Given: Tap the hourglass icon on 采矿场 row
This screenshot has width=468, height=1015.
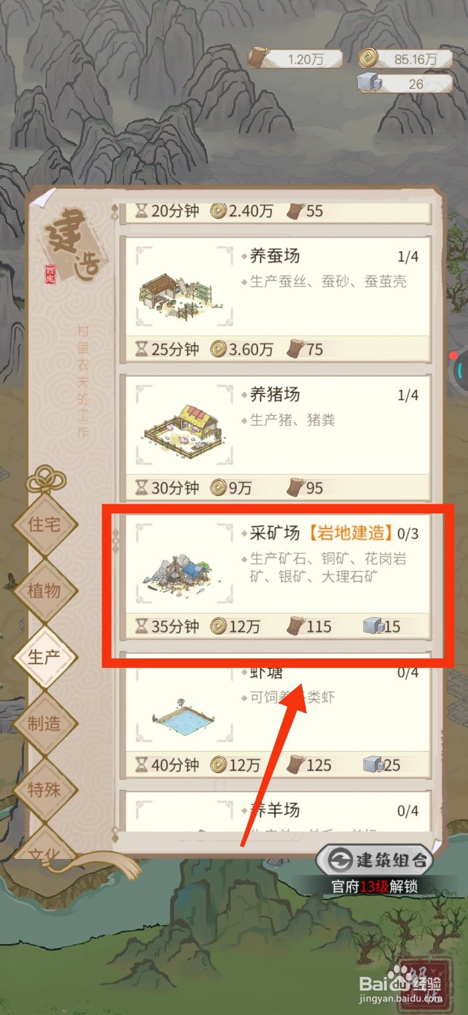Looking at the screenshot, I should (x=141, y=626).
